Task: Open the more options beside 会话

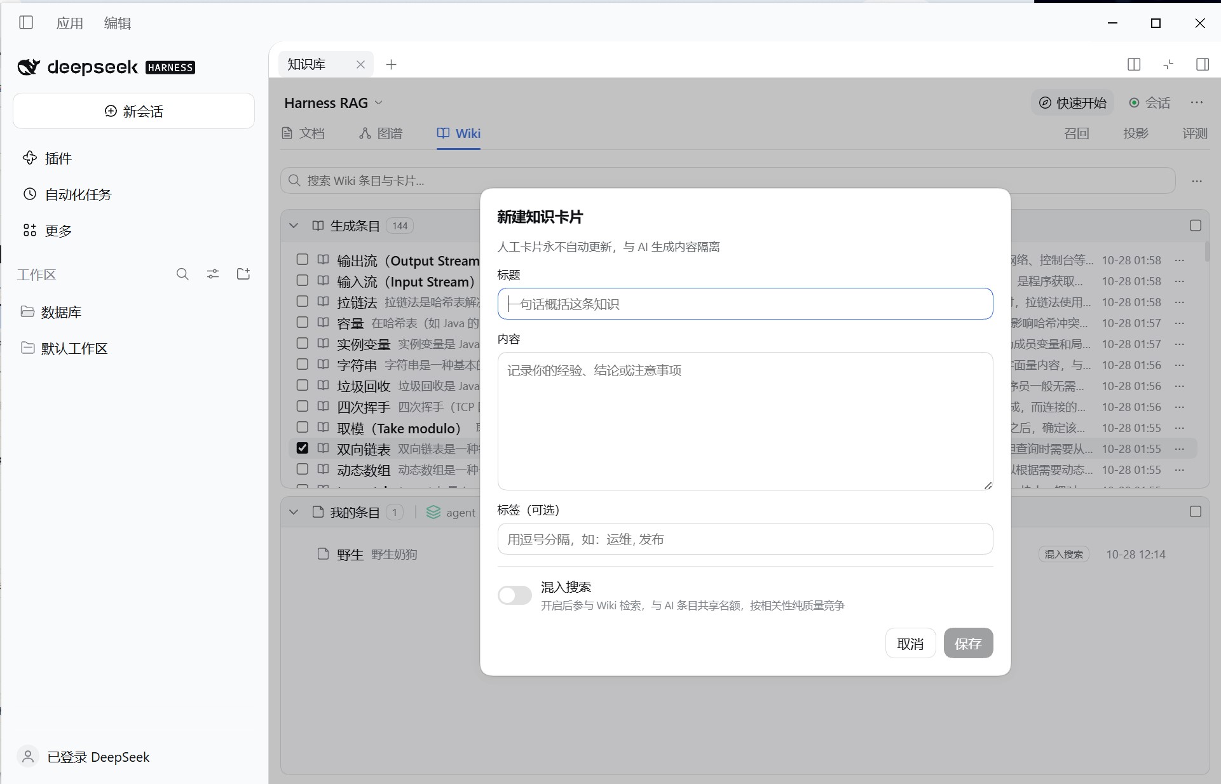Action: point(1197,102)
